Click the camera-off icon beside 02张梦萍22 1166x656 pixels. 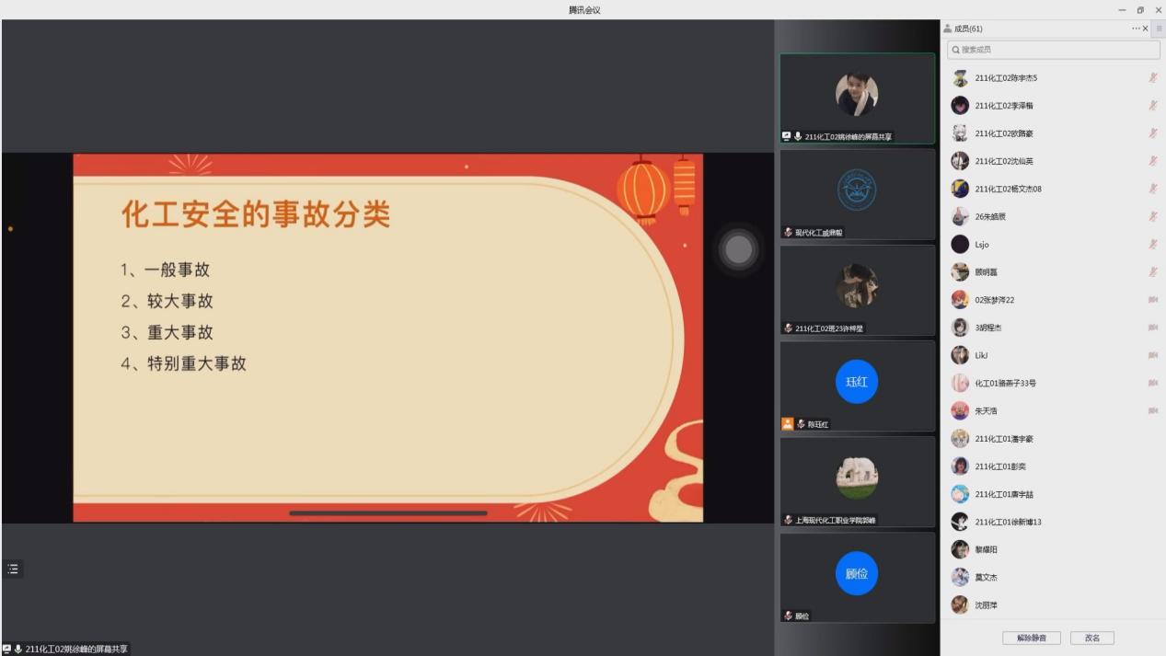tap(1152, 300)
